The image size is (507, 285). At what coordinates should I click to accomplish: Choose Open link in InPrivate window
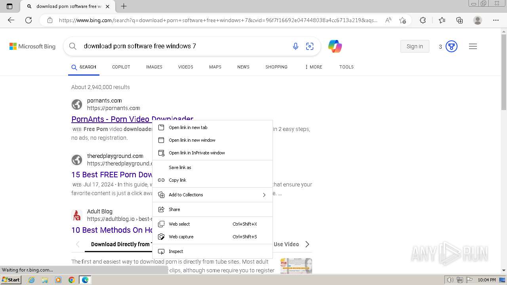pos(212,153)
